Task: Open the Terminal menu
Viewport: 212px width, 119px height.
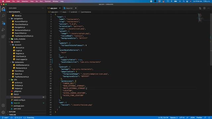Action: point(48,1)
